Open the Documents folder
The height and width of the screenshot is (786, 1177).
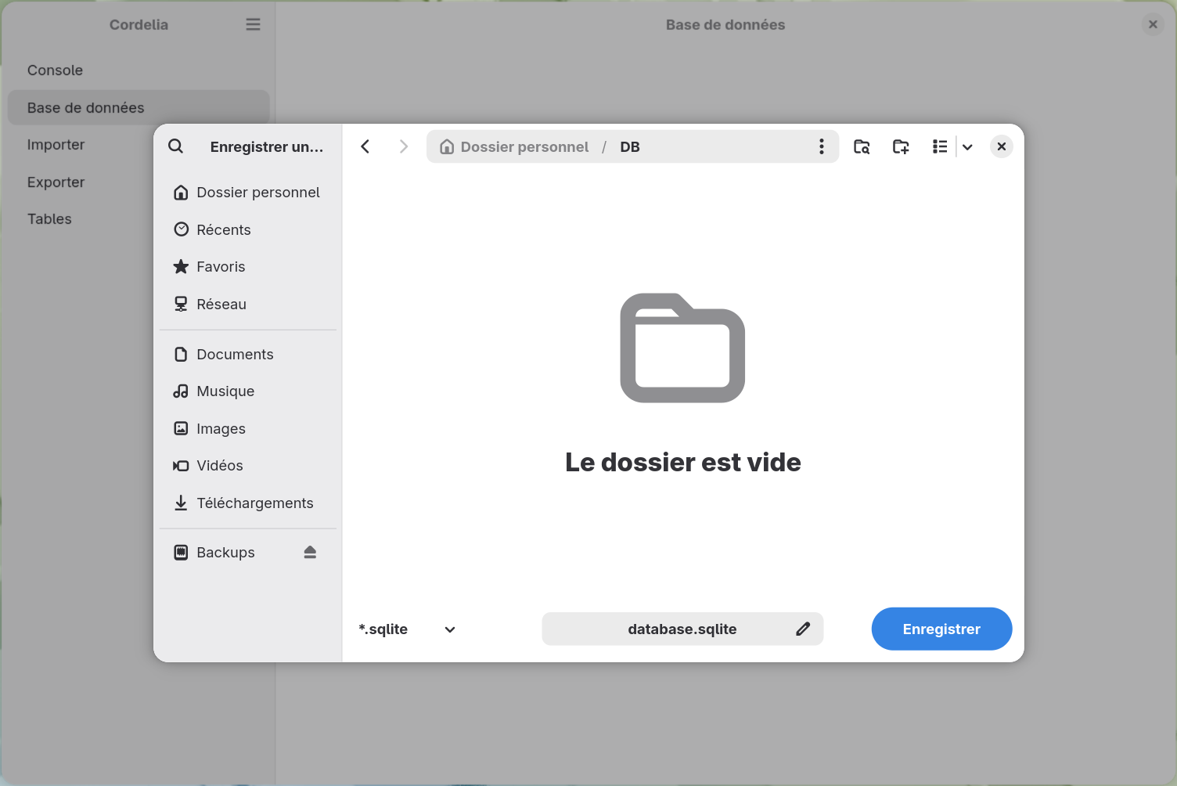coord(248,355)
